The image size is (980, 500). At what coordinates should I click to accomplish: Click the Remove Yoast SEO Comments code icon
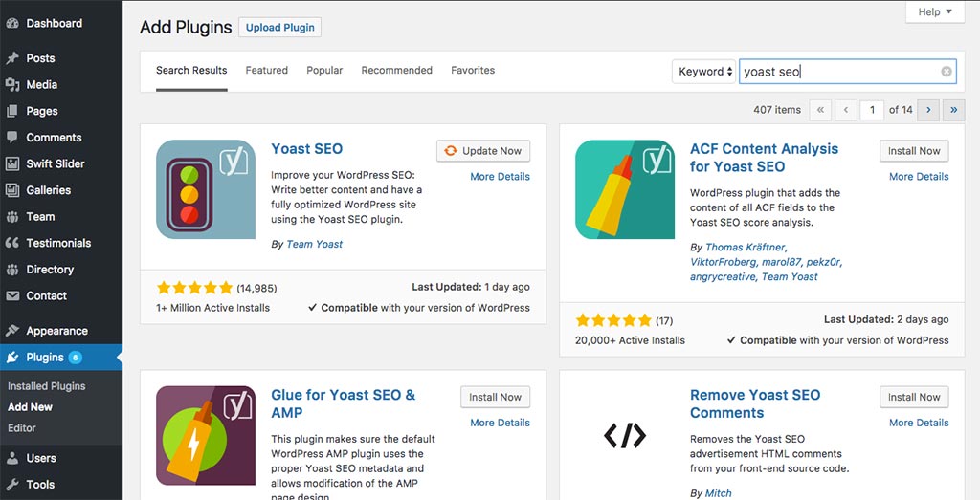pyautogui.click(x=625, y=435)
